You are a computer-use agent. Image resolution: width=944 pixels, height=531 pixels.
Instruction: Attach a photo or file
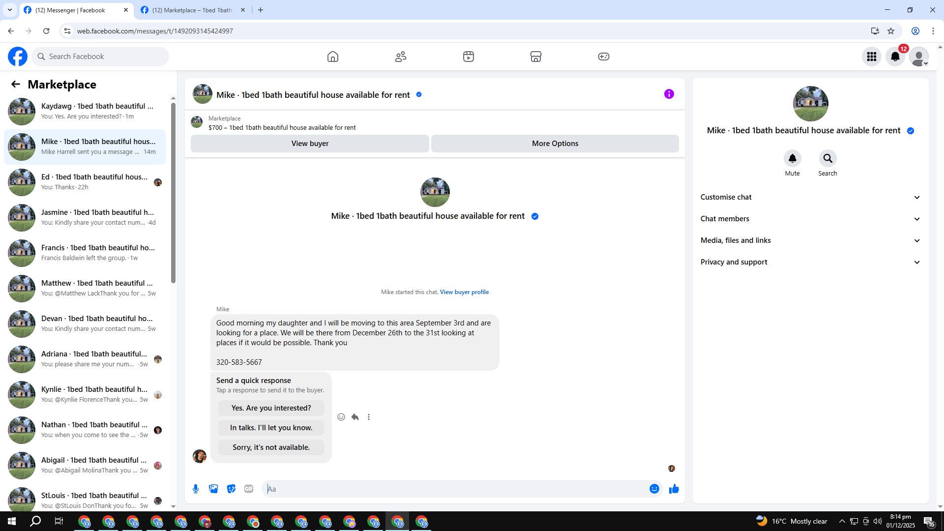(213, 489)
